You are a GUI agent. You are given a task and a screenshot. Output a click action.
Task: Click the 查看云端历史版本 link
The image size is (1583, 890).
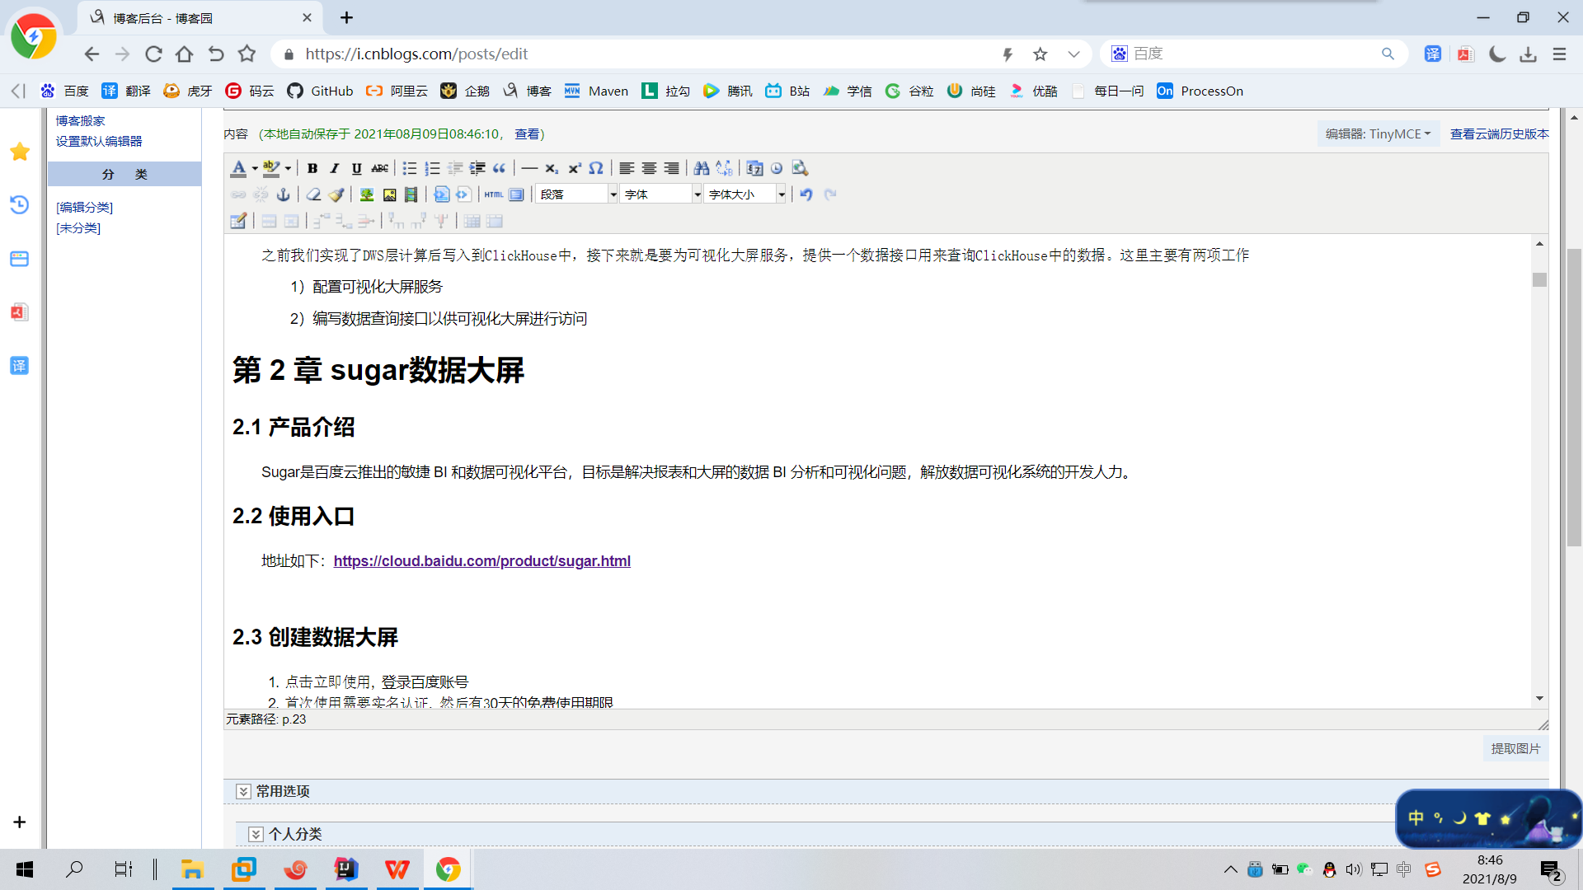(1499, 133)
